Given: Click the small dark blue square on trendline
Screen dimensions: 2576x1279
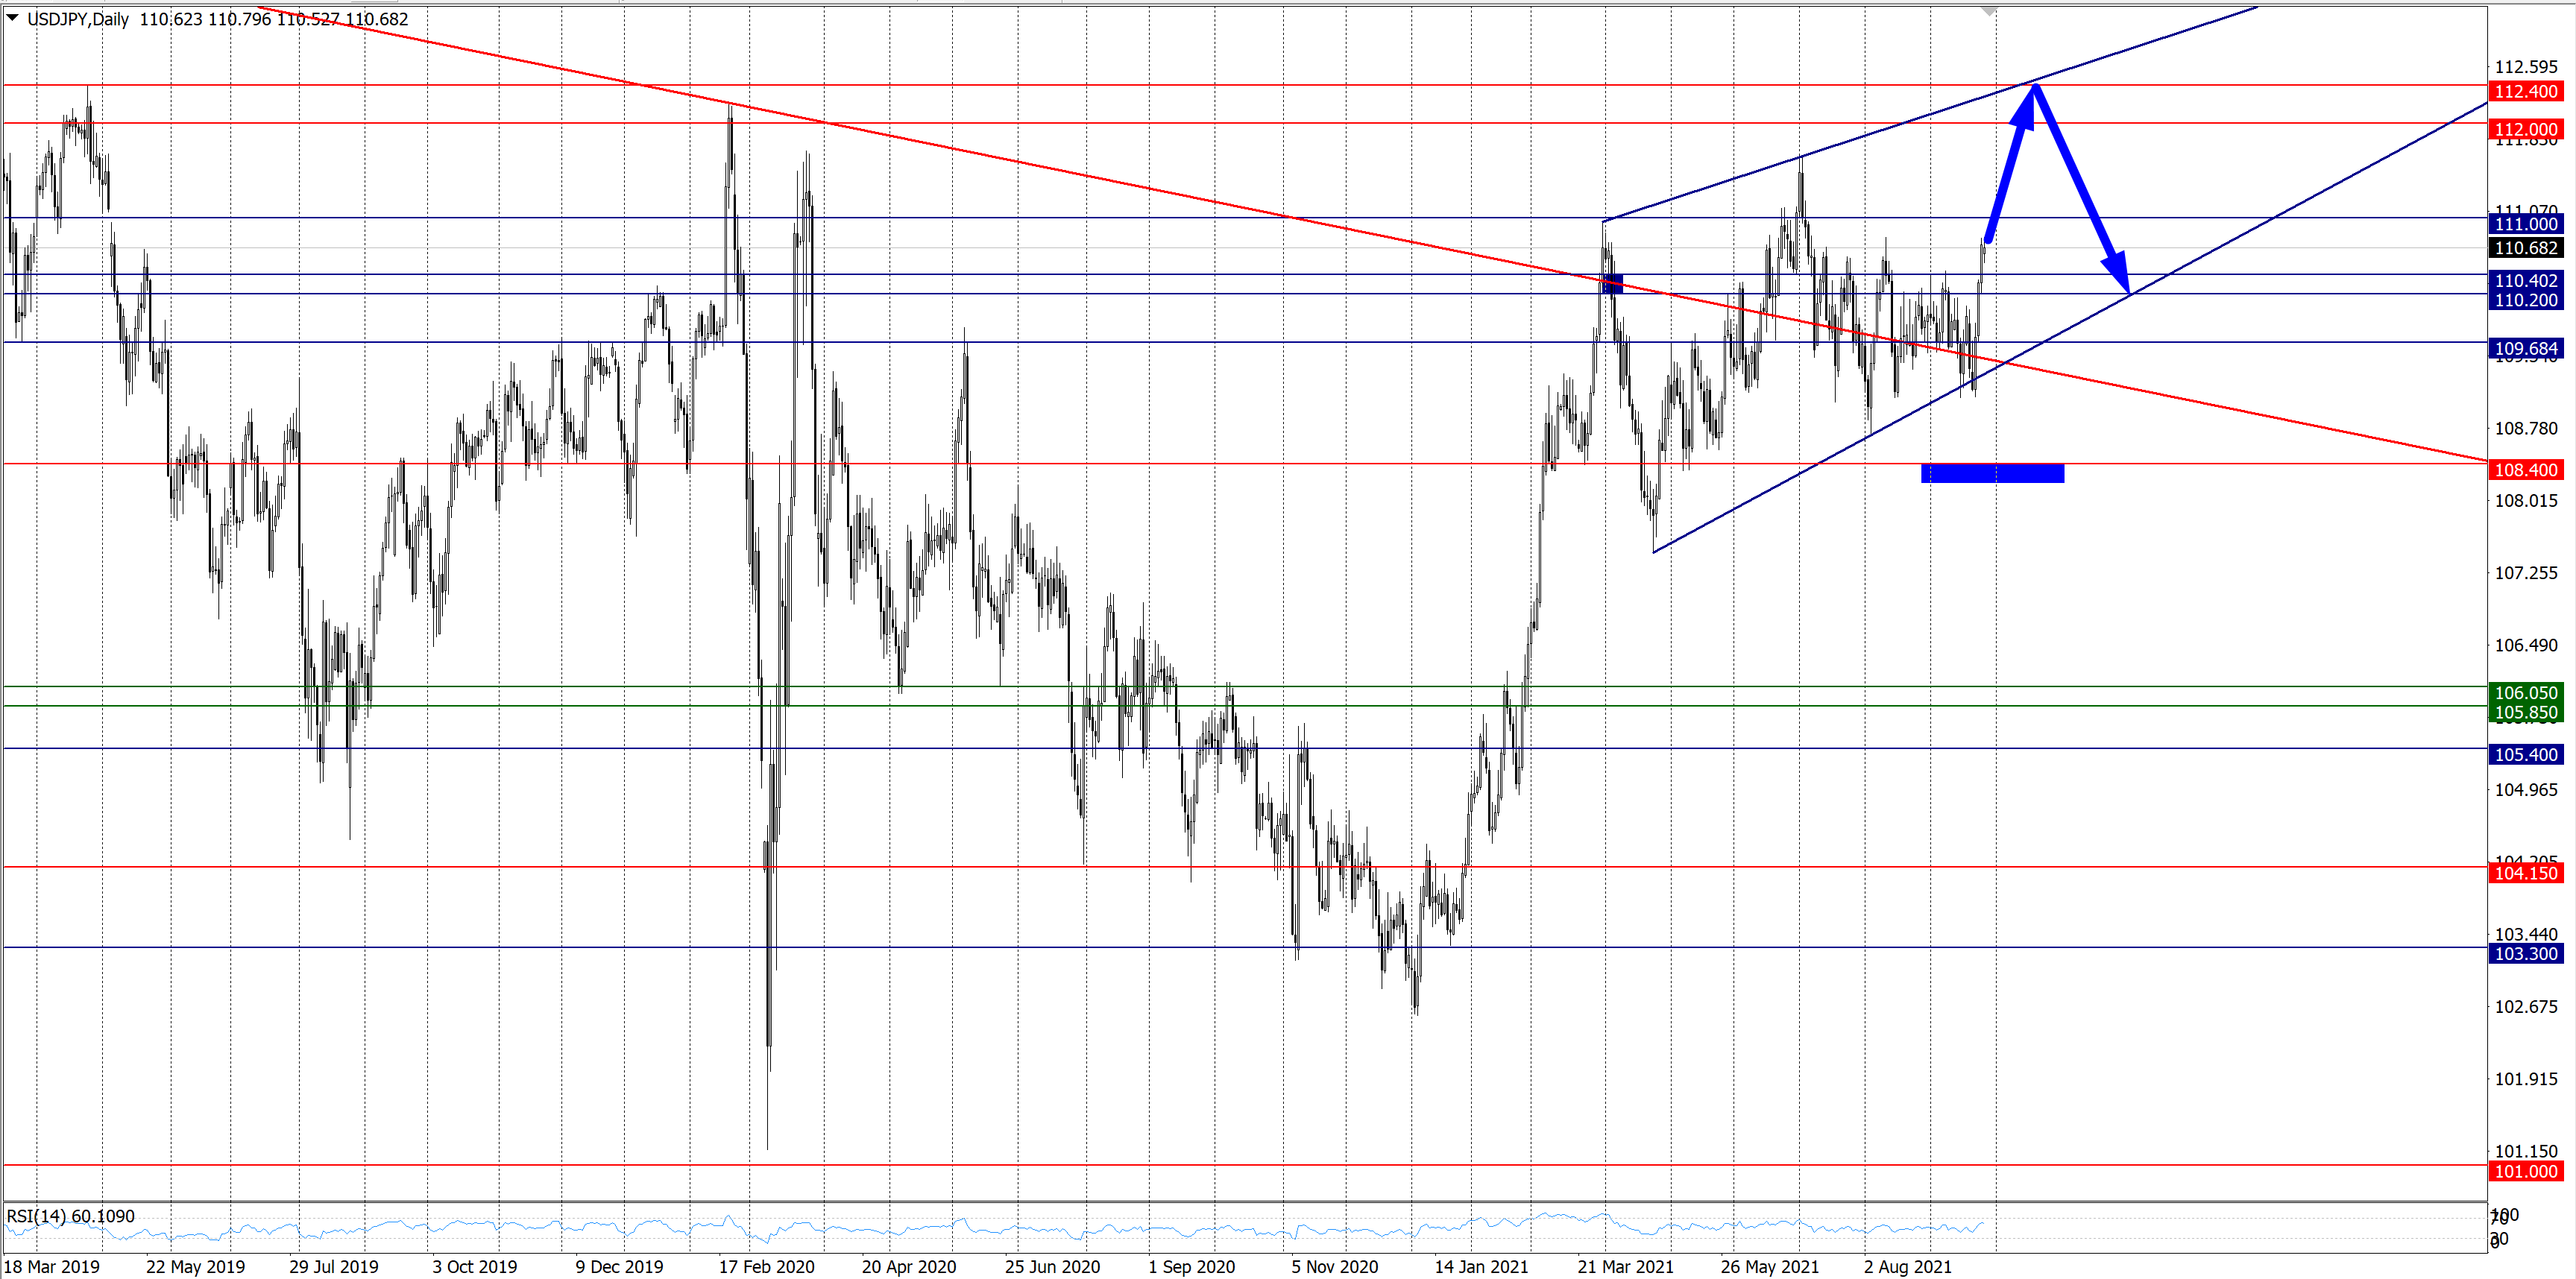Looking at the screenshot, I should click(1614, 283).
